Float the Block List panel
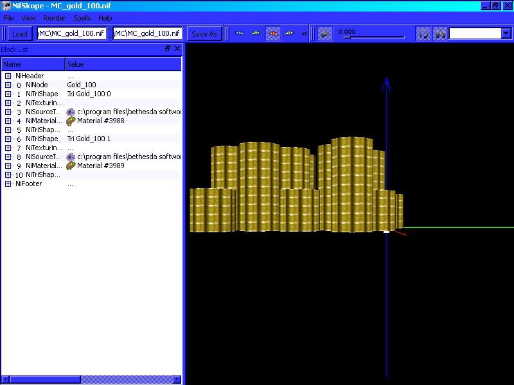Image resolution: width=514 pixels, height=385 pixels. tap(168, 49)
